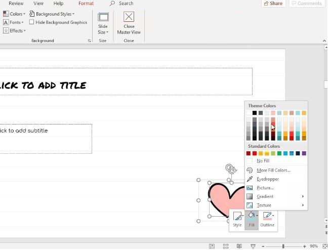Choose the green standard color swatch
This screenshot has height=250, width=329.
(x=279, y=153)
